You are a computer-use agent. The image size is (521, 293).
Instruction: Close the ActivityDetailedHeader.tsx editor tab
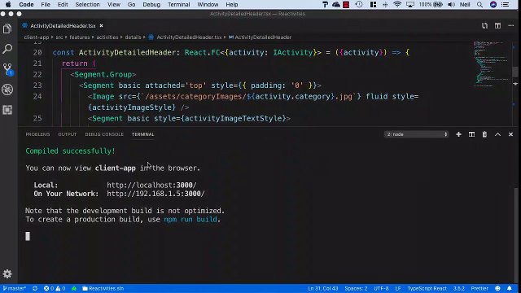pos(101,25)
